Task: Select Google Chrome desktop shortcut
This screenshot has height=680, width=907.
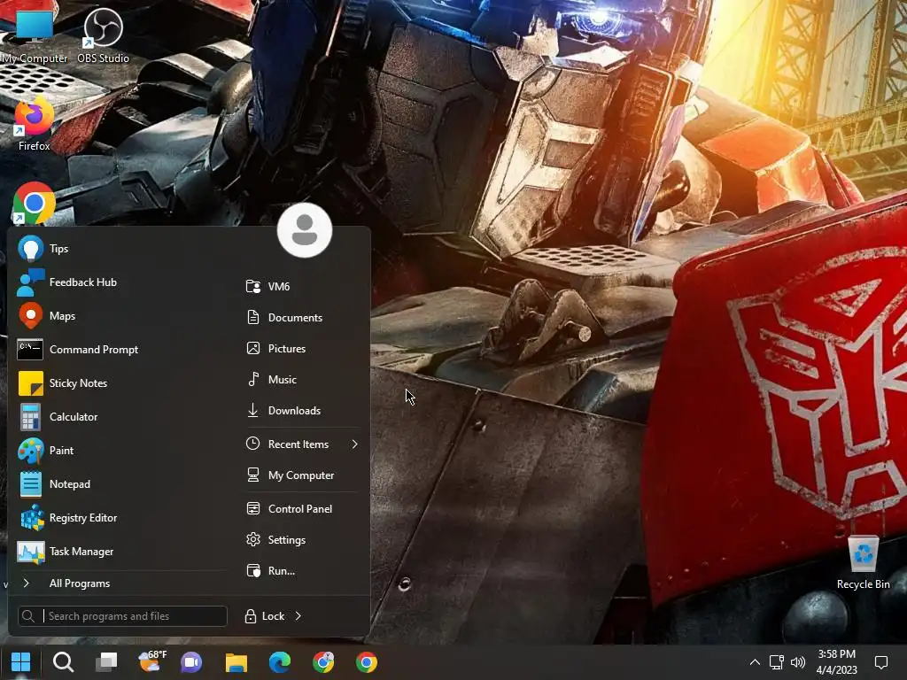Action: coord(35,204)
